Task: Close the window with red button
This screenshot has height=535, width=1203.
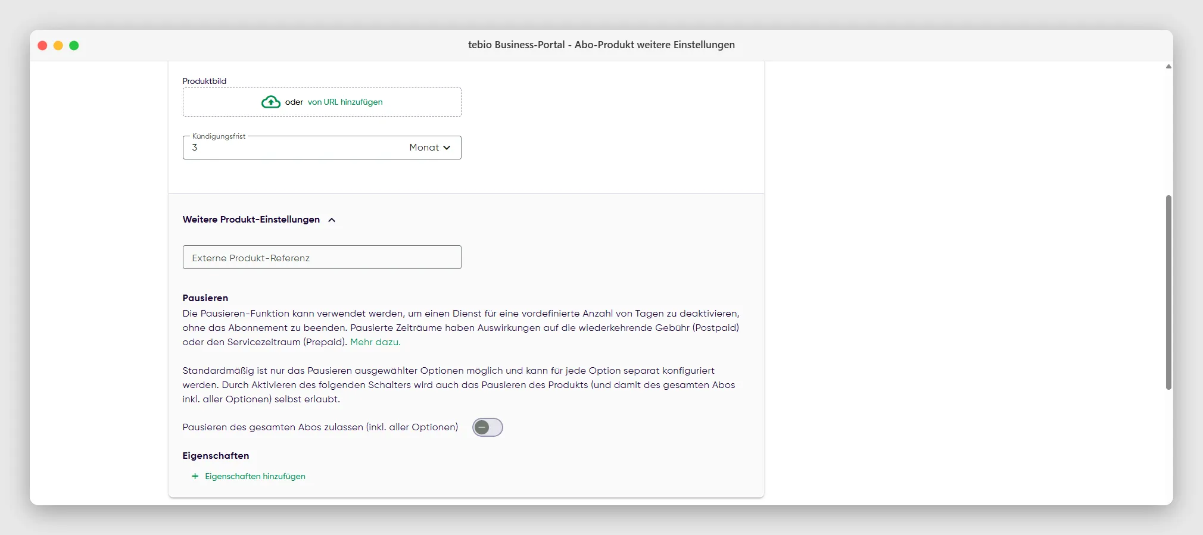Action: tap(42, 45)
